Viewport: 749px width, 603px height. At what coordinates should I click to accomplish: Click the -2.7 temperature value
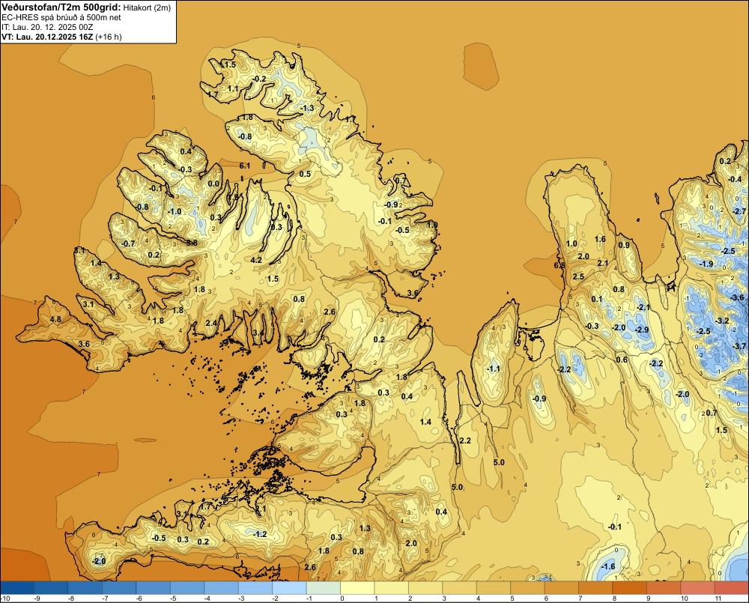click(739, 212)
